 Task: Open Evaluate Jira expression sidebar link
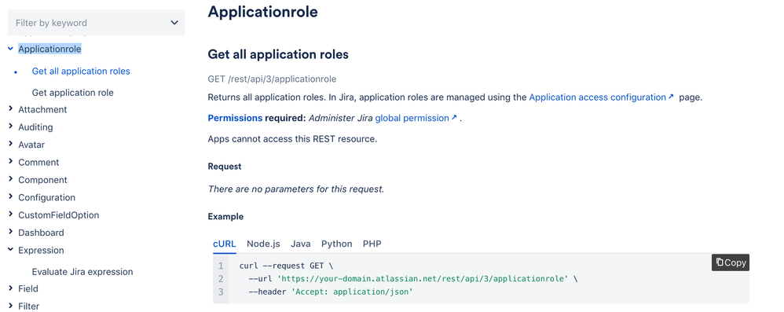click(x=82, y=272)
